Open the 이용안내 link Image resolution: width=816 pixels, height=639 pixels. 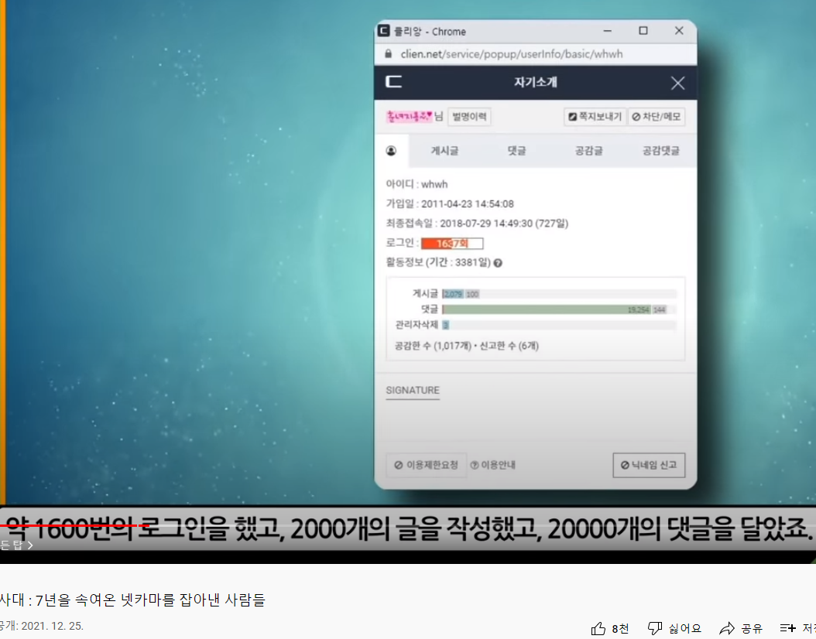493,465
